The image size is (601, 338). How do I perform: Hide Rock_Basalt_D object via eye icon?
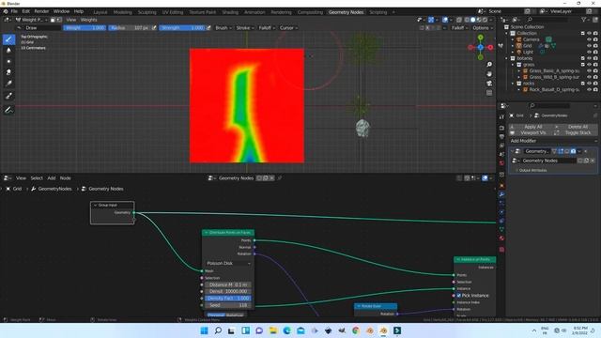(589, 89)
